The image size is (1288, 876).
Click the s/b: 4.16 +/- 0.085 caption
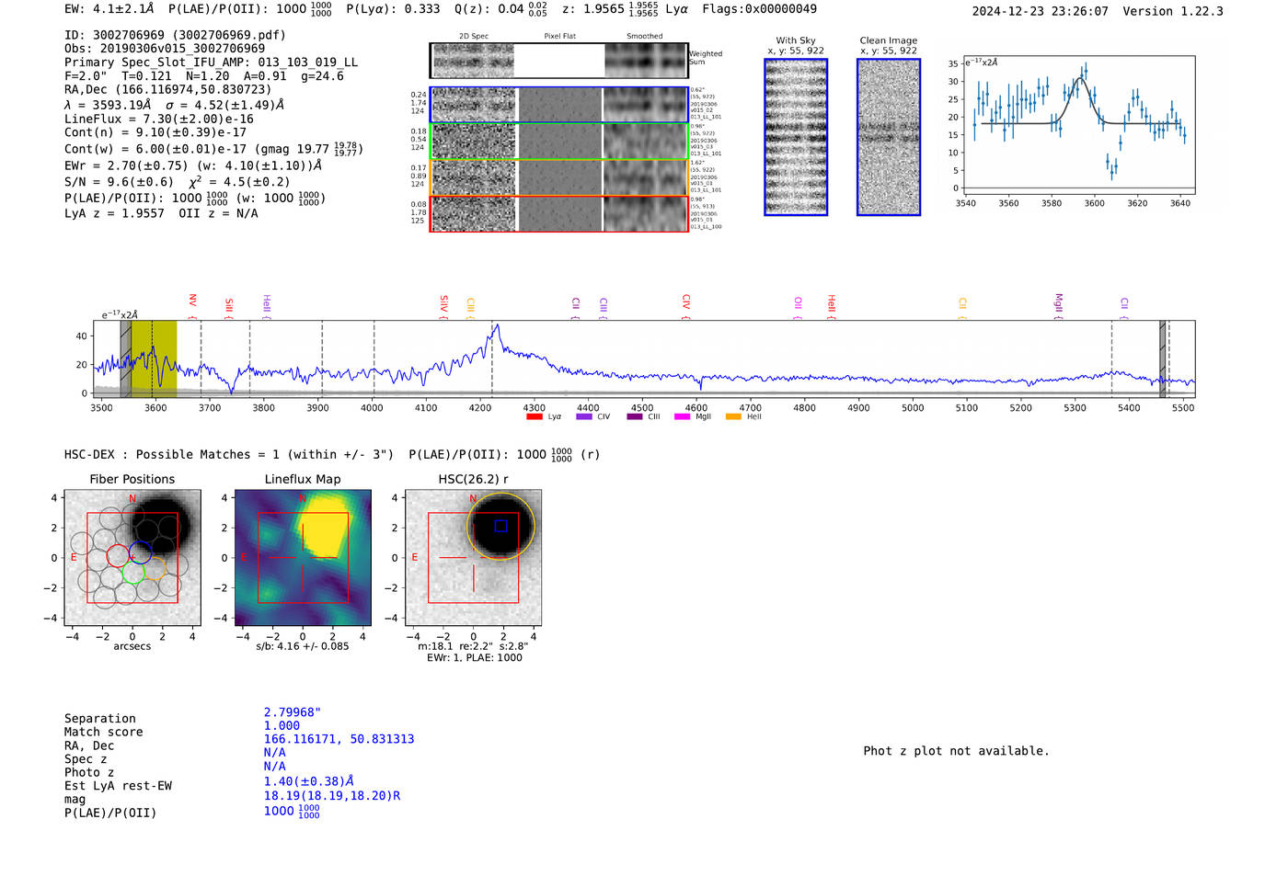pyautogui.click(x=303, y=646)
